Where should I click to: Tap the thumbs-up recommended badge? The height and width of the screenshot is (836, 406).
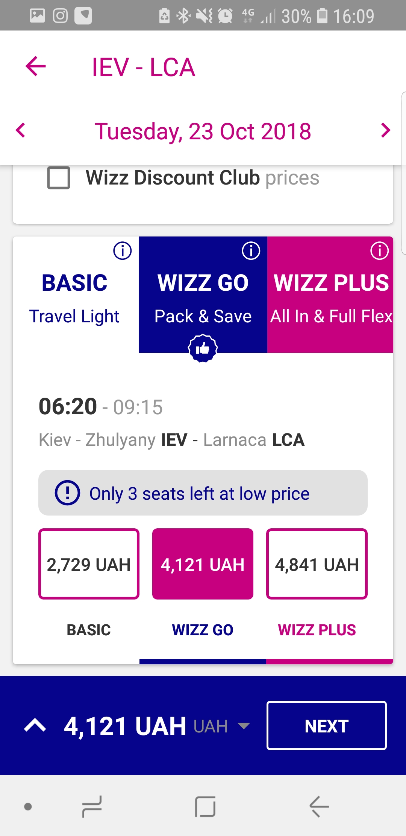(x=203, y=348)
